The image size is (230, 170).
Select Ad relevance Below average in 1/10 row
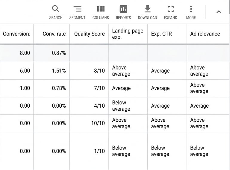[199, 151]
